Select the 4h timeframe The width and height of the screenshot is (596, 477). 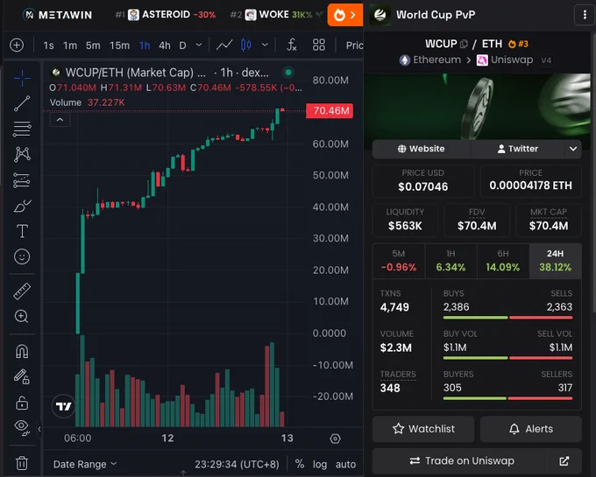165,46
